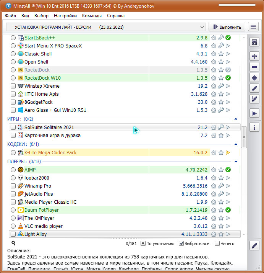Click the ИГРЫ section header
The image size is (264, 273).
20,119
